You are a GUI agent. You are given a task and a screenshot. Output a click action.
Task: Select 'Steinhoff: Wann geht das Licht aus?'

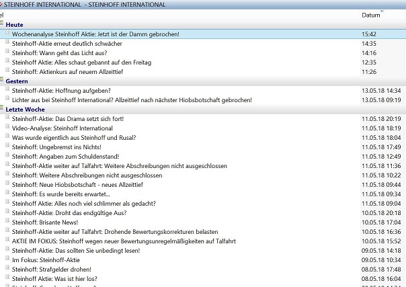tap(60, 53)
